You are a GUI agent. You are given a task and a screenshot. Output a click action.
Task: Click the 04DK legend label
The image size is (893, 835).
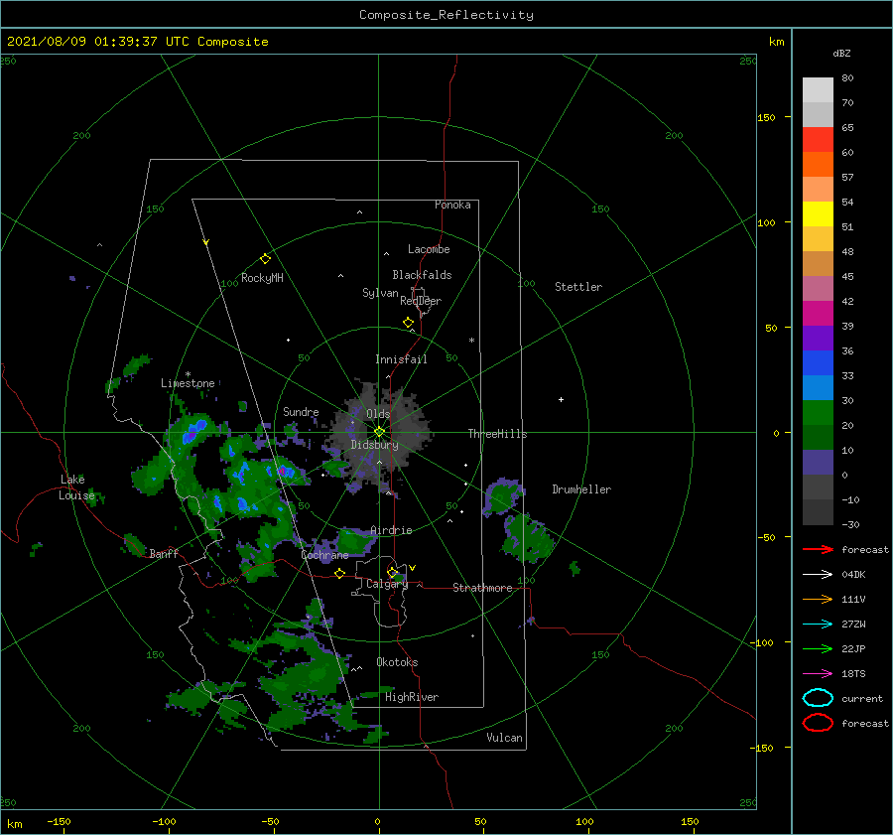pos(853,575)
